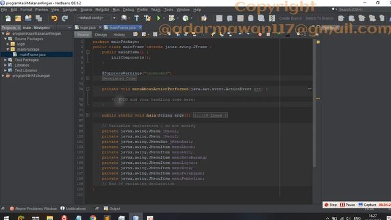Close the mainFrame.java tab
391x220 pixels.
tap(140, 28)
